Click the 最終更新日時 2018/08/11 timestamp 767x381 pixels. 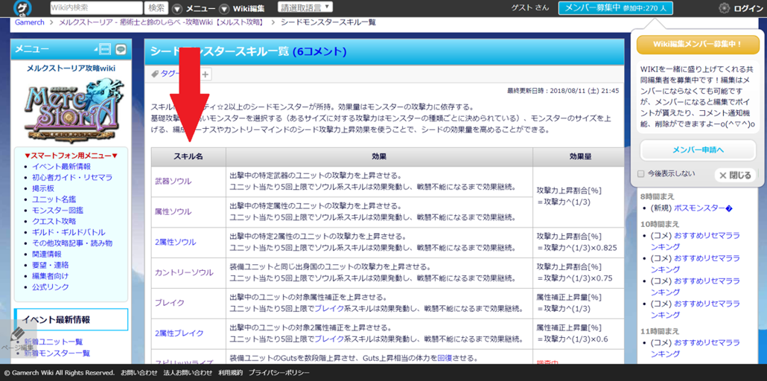(x=563, y=91)
